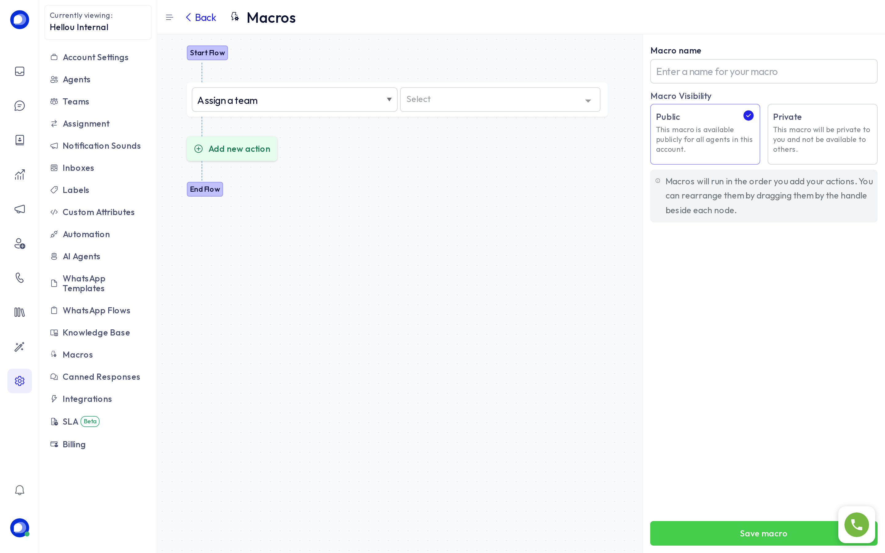
Task: Open Integrations settings
Action: click(87, 399)
